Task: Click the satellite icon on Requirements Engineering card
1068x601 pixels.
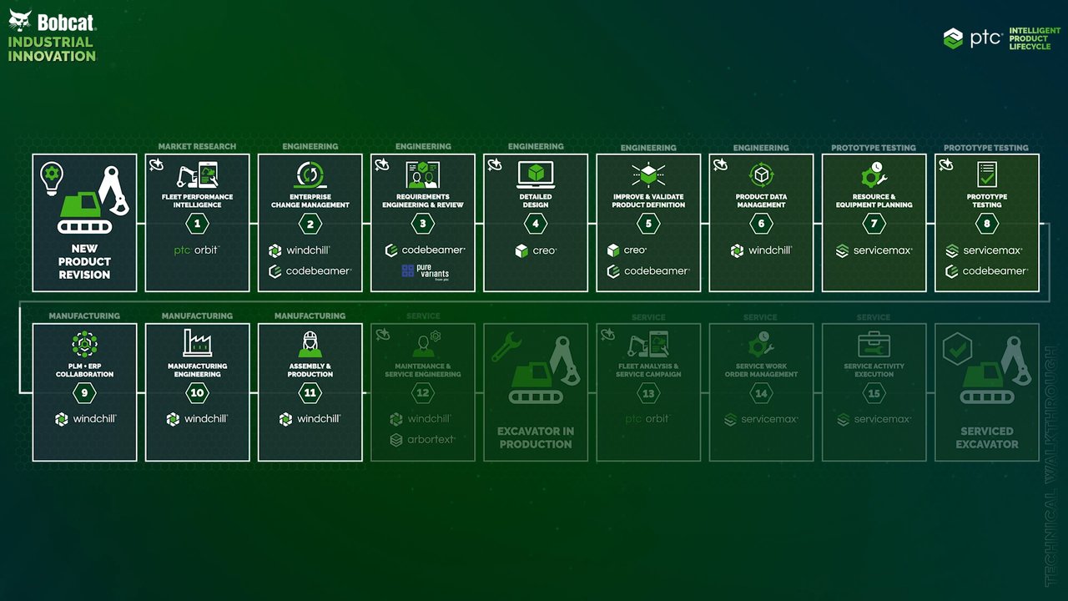Action: [x=381, y=164]
